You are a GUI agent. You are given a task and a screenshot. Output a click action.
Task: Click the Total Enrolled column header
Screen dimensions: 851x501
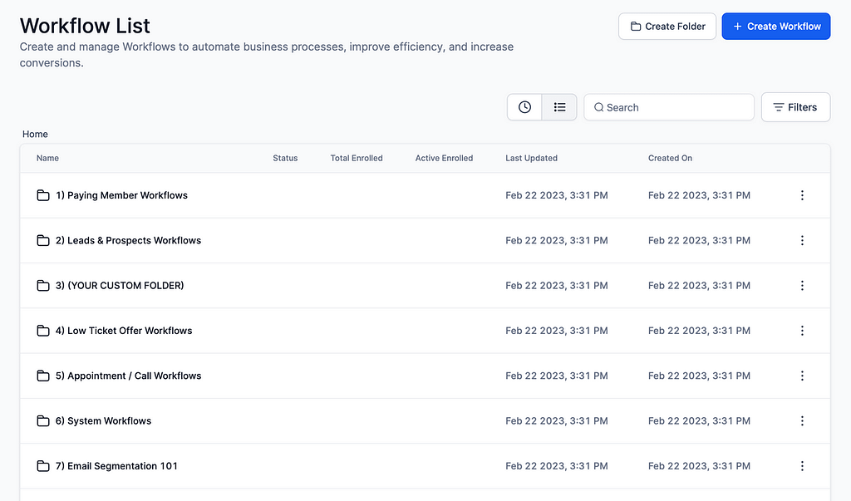(357, 158)
